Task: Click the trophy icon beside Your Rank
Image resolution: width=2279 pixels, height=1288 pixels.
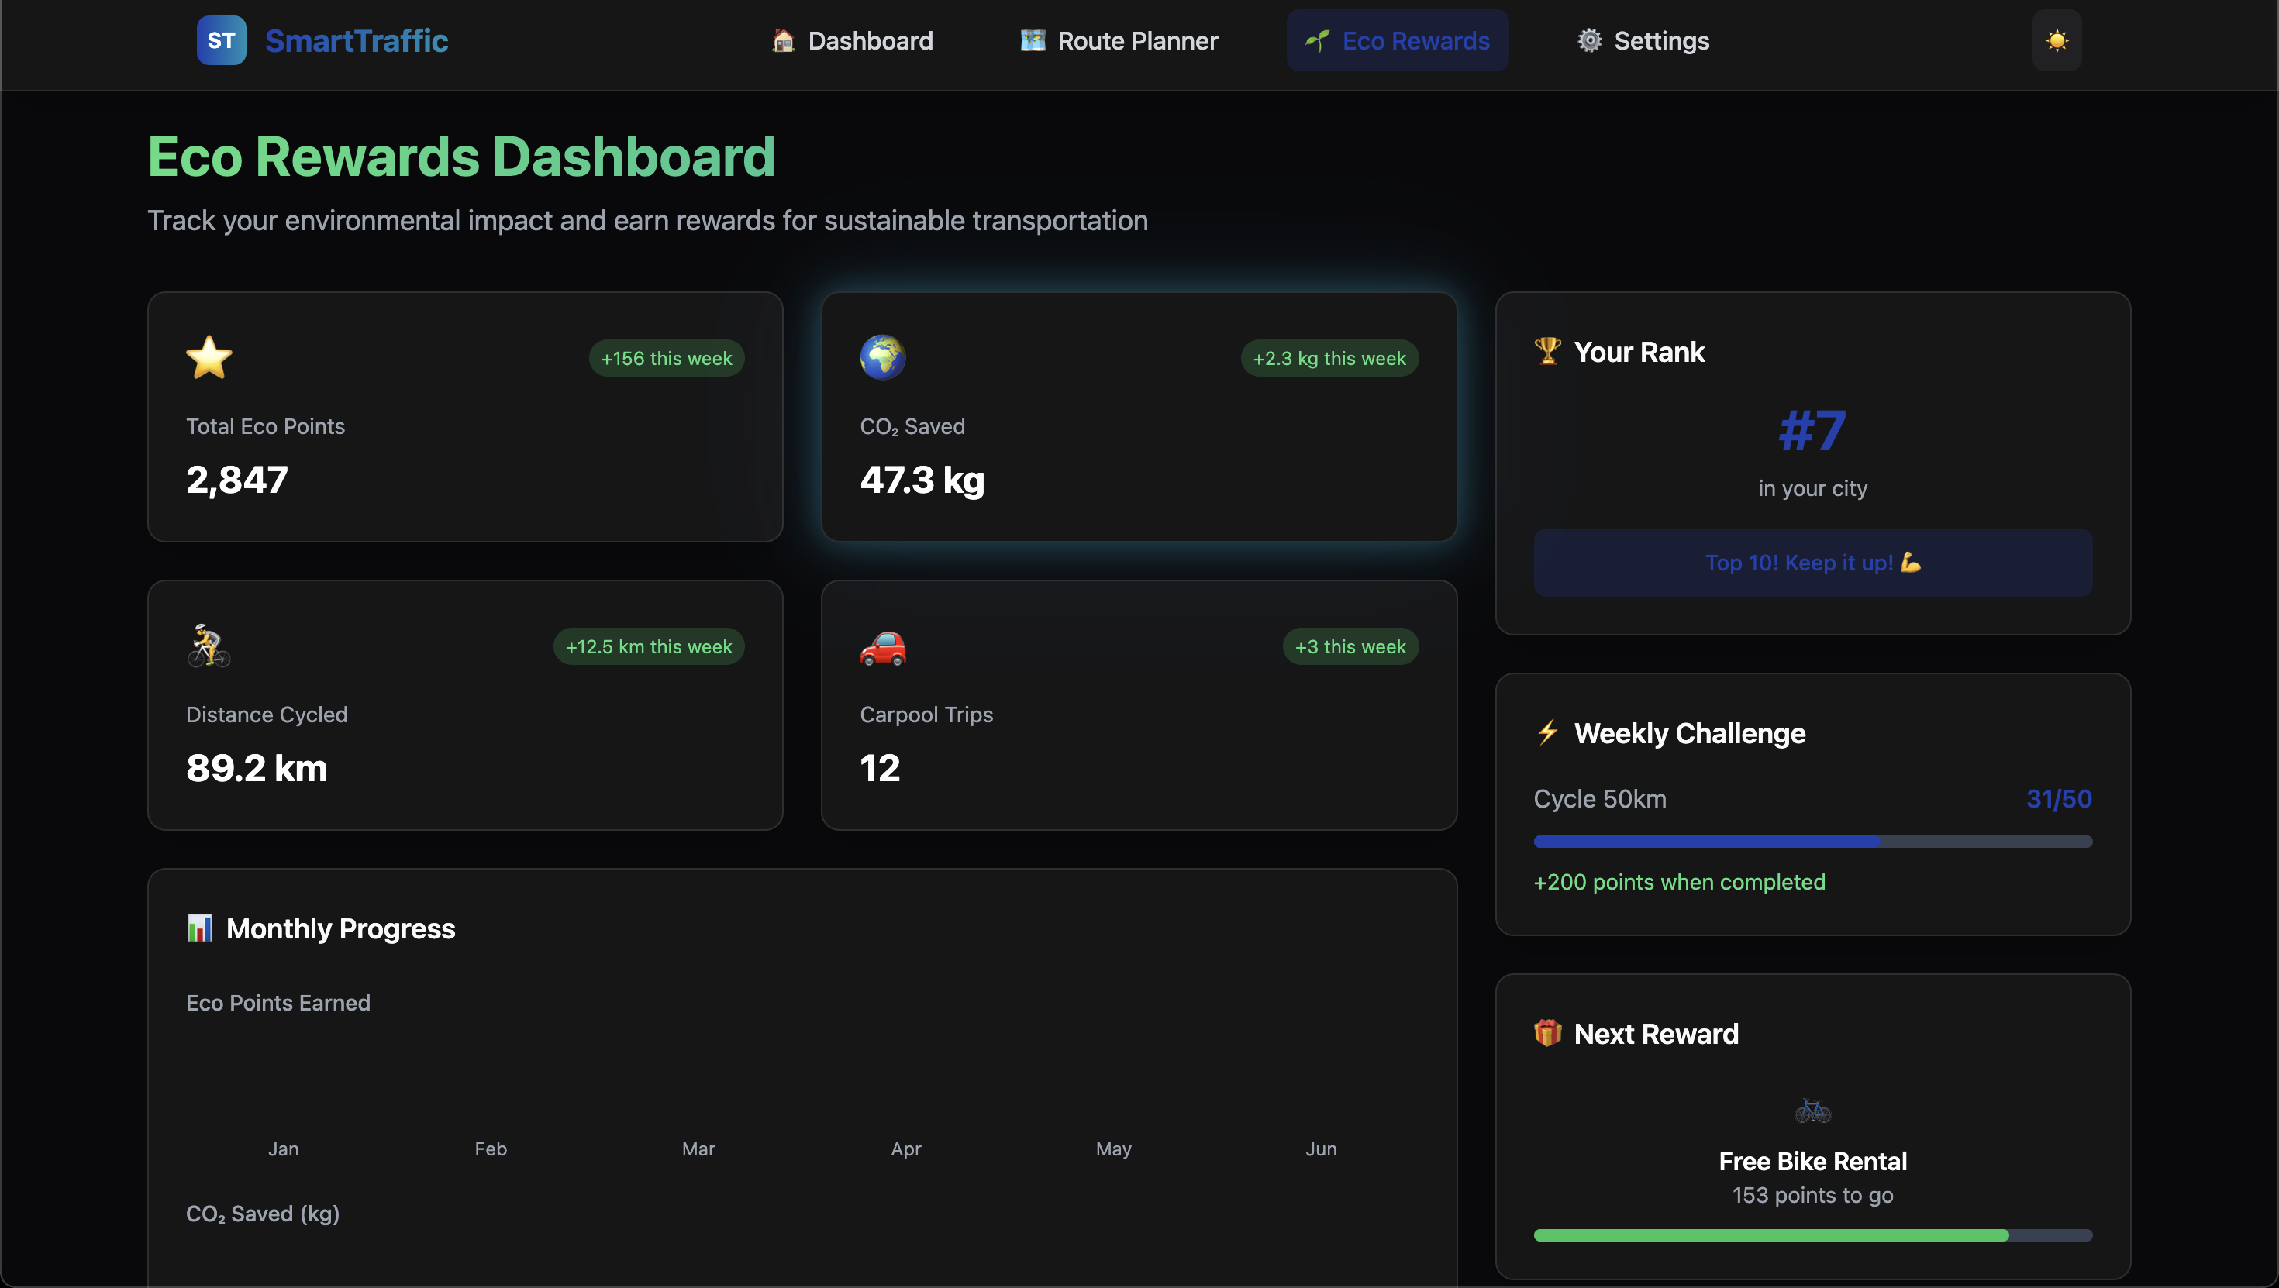Action: pos(1547,351)
